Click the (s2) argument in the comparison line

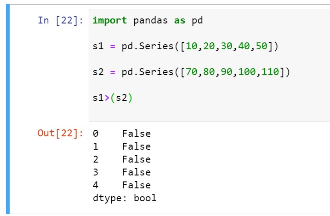click(x=121, y=98)
